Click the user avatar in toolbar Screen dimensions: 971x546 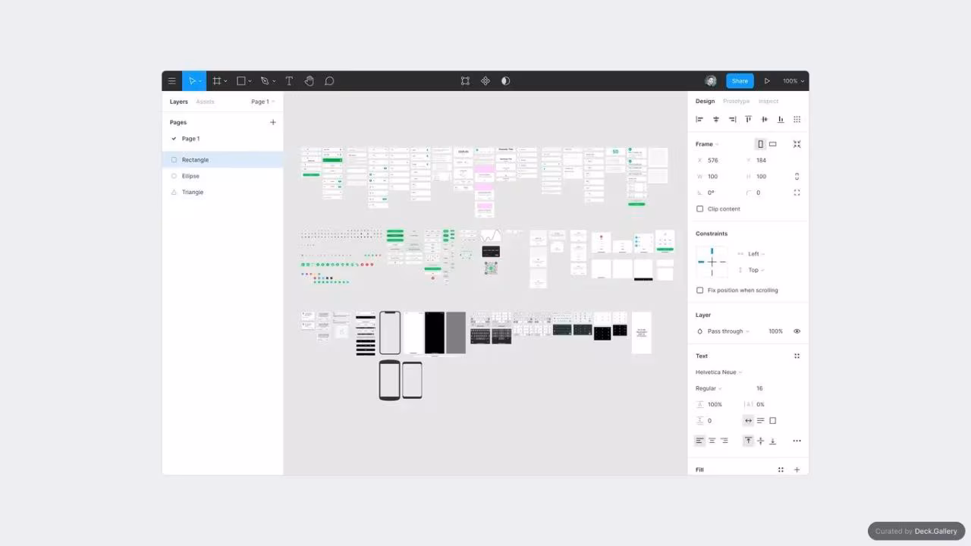[711, 81]
